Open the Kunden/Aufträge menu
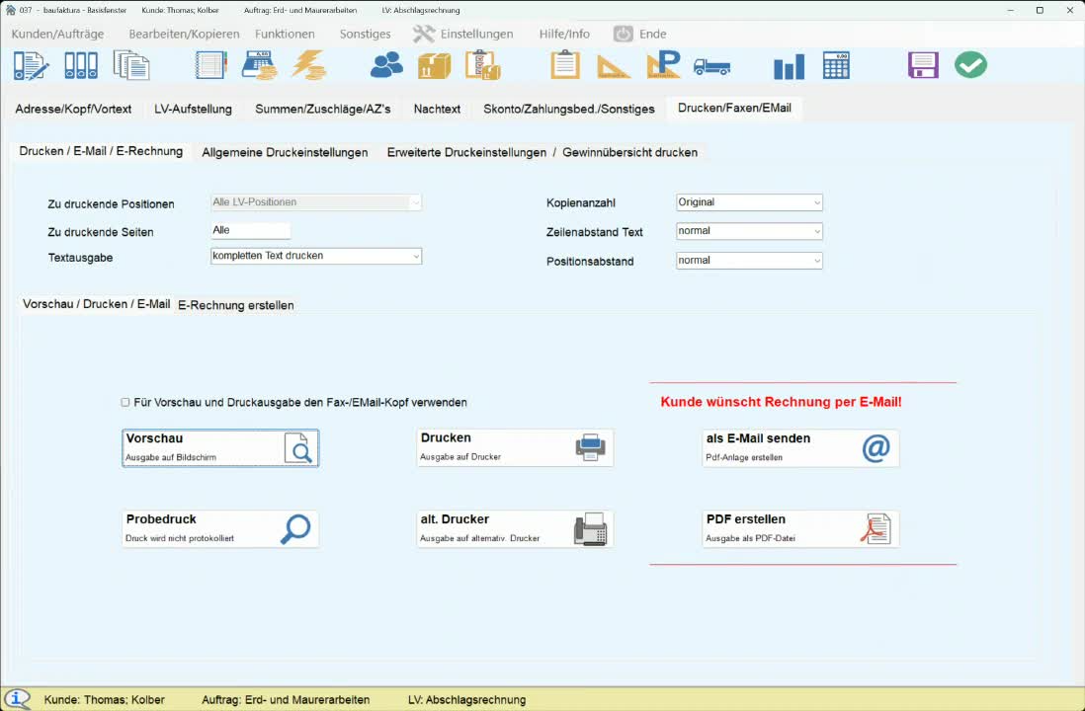The image size is (1085, 711). [57, 34]
